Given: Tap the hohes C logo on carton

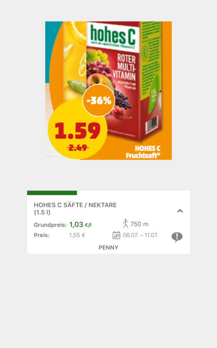Looking at the screenshot, I should (x=113, y=36).
